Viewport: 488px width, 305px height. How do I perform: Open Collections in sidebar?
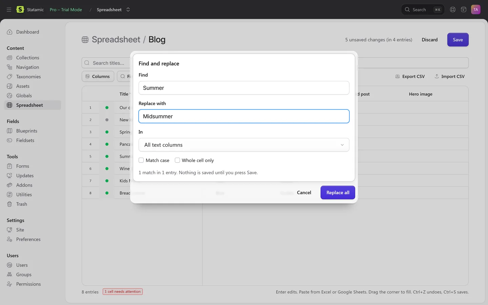[27, 58]
